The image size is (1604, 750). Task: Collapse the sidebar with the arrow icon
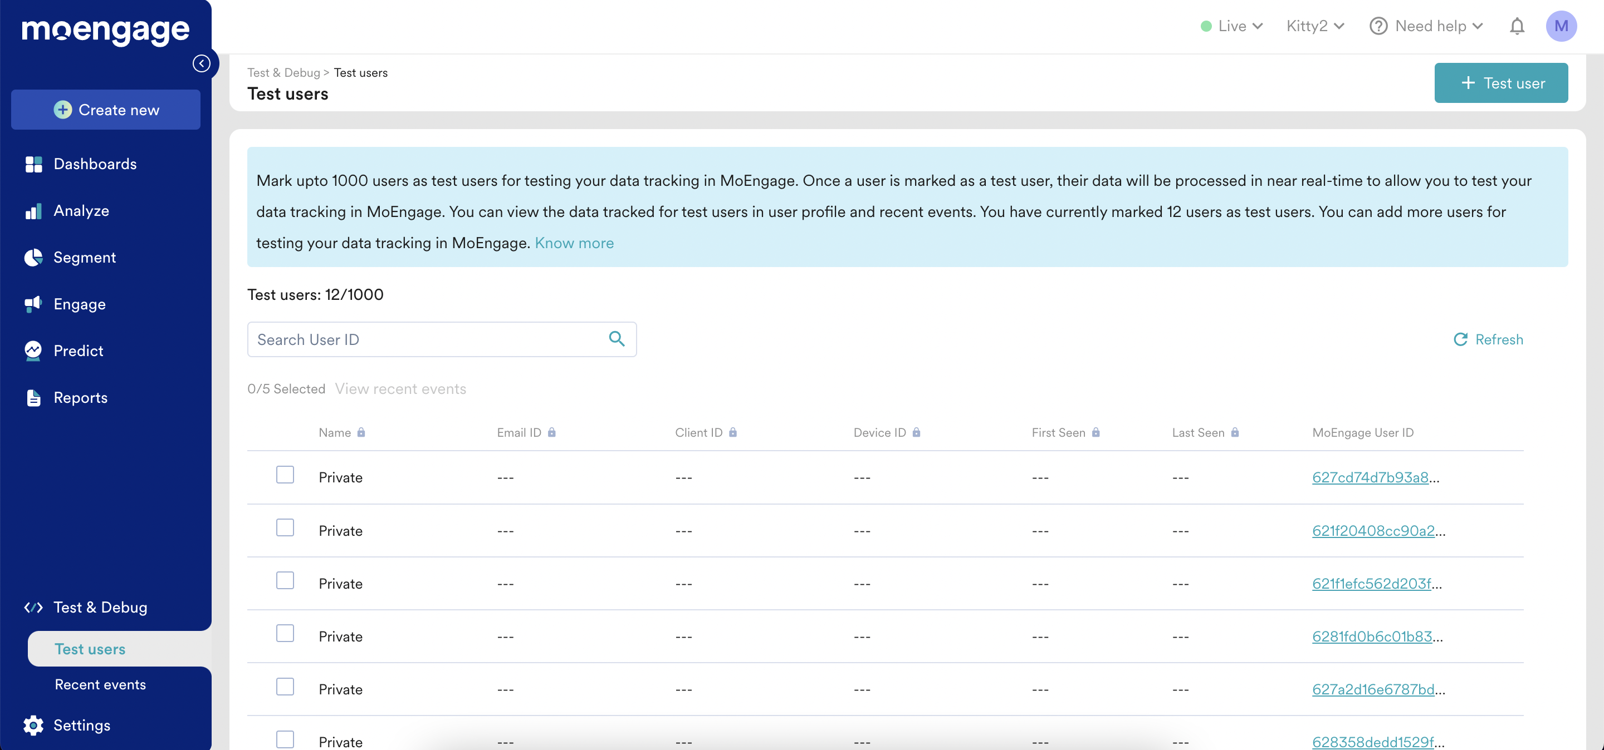pos(201,63)
